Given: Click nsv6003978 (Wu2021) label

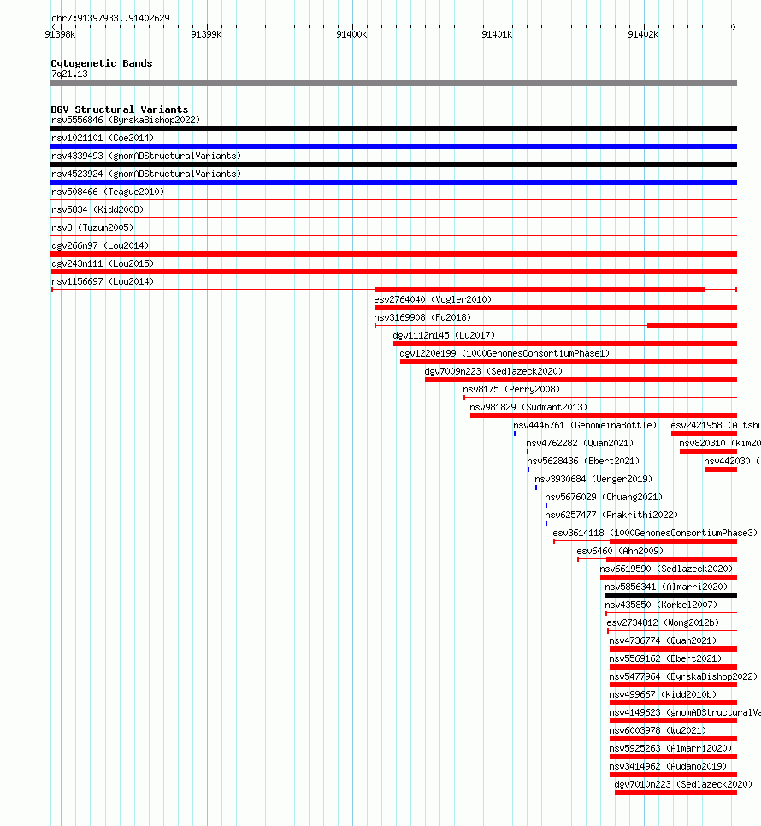Looking at the screenshot, I should click(x=658, y=729).
